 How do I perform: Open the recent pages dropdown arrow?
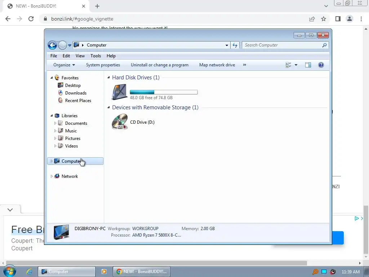[70, 45]
